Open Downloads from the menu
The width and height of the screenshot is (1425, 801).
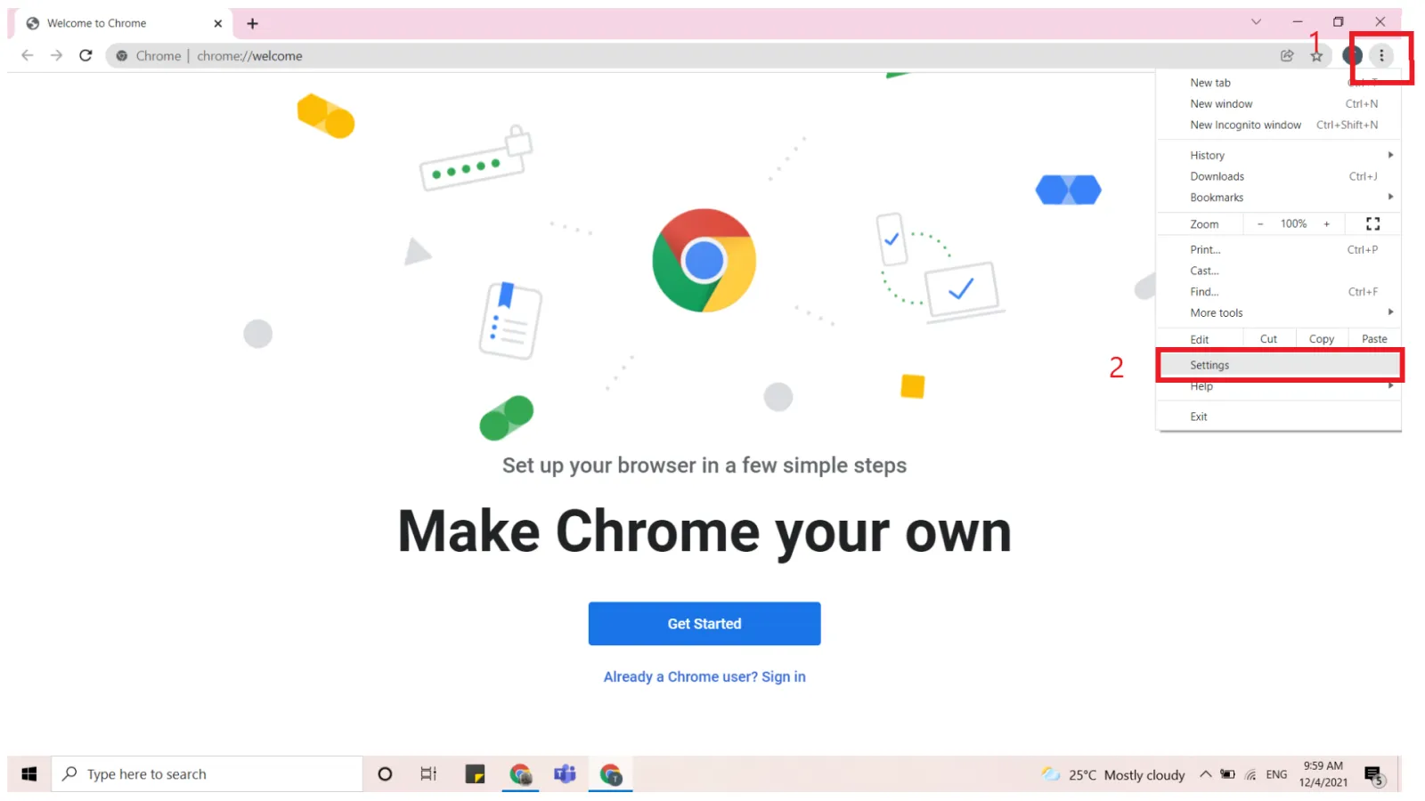coord(1279,176)
